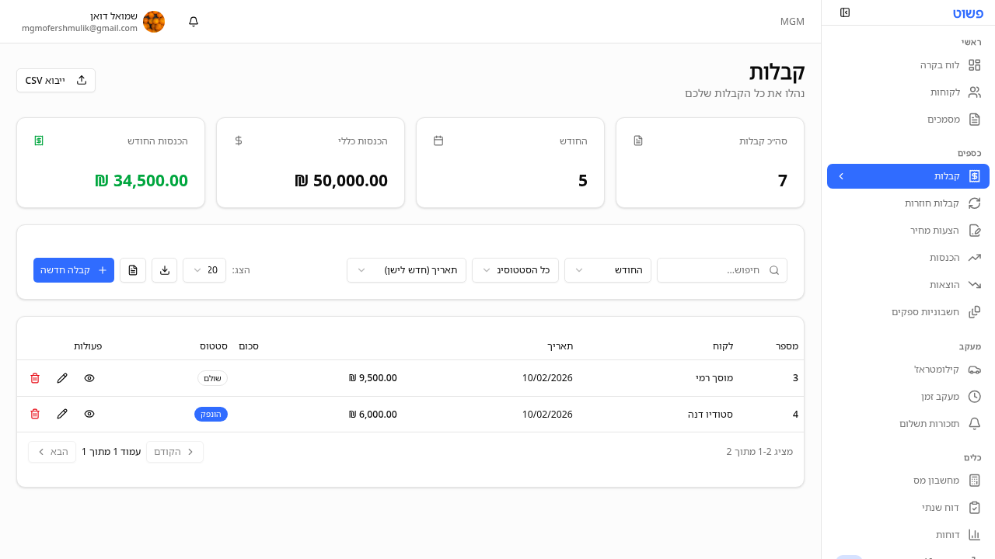View the מוסך רמי receipt with eye icon
The width and height of the screenshot is (995, 559).
(89, 378)
